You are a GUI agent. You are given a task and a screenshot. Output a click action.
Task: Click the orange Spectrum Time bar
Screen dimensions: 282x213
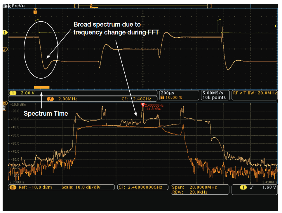42,87
